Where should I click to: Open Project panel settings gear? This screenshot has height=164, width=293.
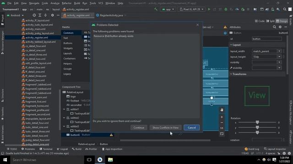[x=53, y=15]
